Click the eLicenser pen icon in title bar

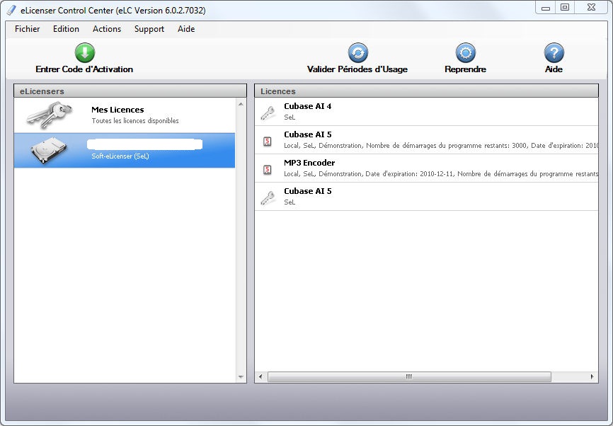11,10
